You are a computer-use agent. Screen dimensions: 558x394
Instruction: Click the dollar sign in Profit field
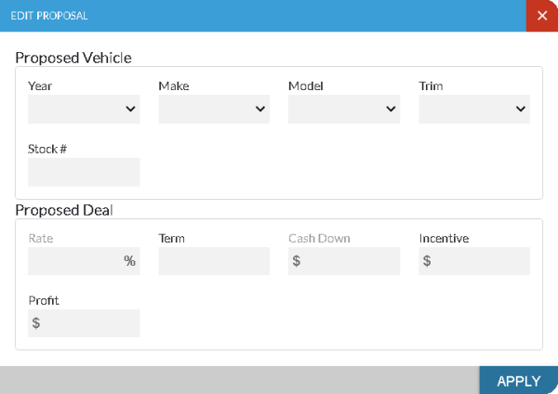click(x=36, y=323)
